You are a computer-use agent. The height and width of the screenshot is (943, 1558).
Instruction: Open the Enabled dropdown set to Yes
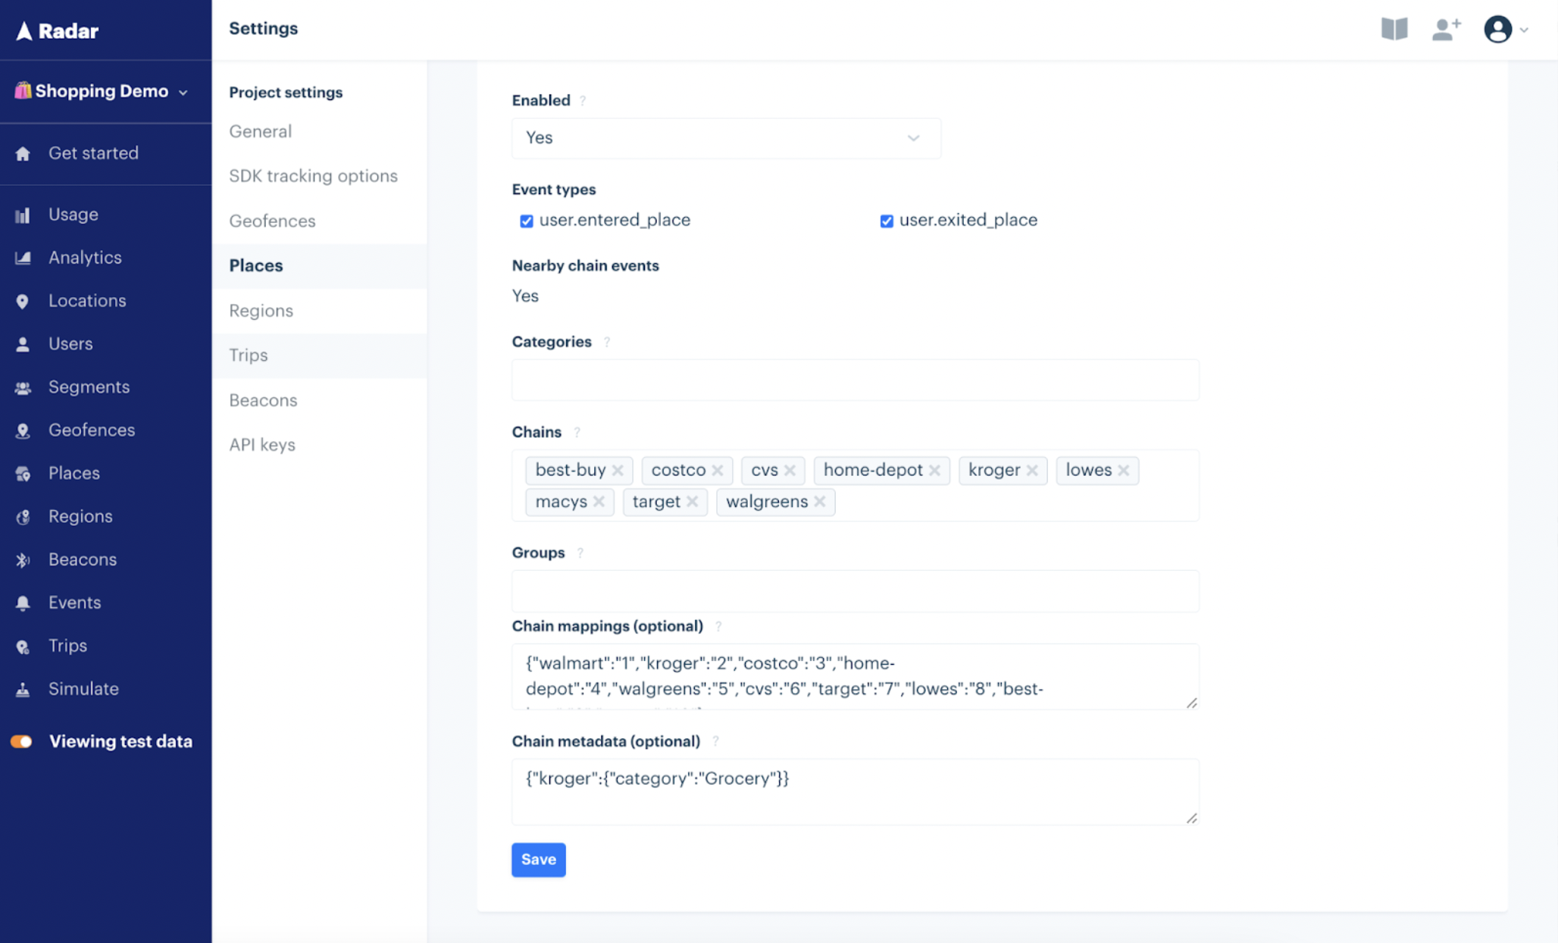(x=726, y=138)
